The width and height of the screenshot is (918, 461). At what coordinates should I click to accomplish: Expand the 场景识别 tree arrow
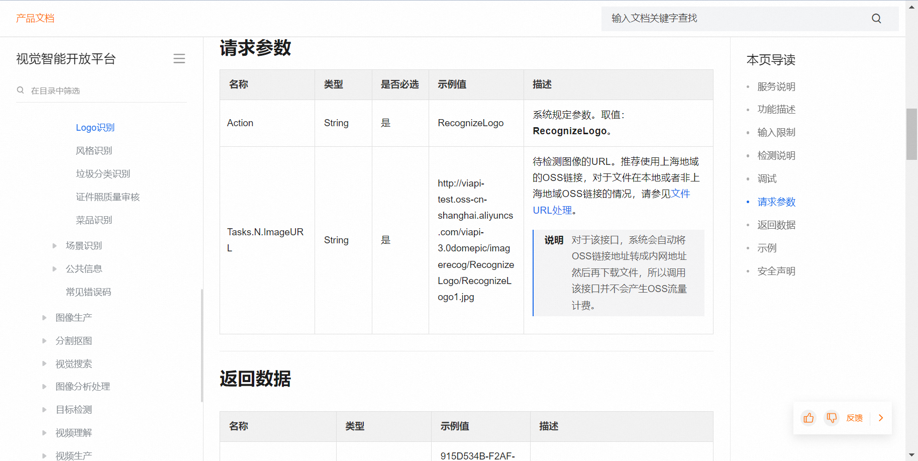[55, 245]
